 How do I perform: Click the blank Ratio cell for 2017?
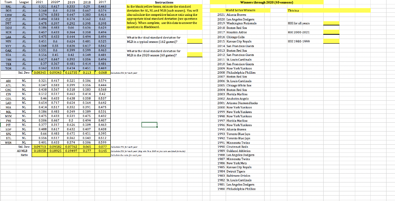point(102,155)
